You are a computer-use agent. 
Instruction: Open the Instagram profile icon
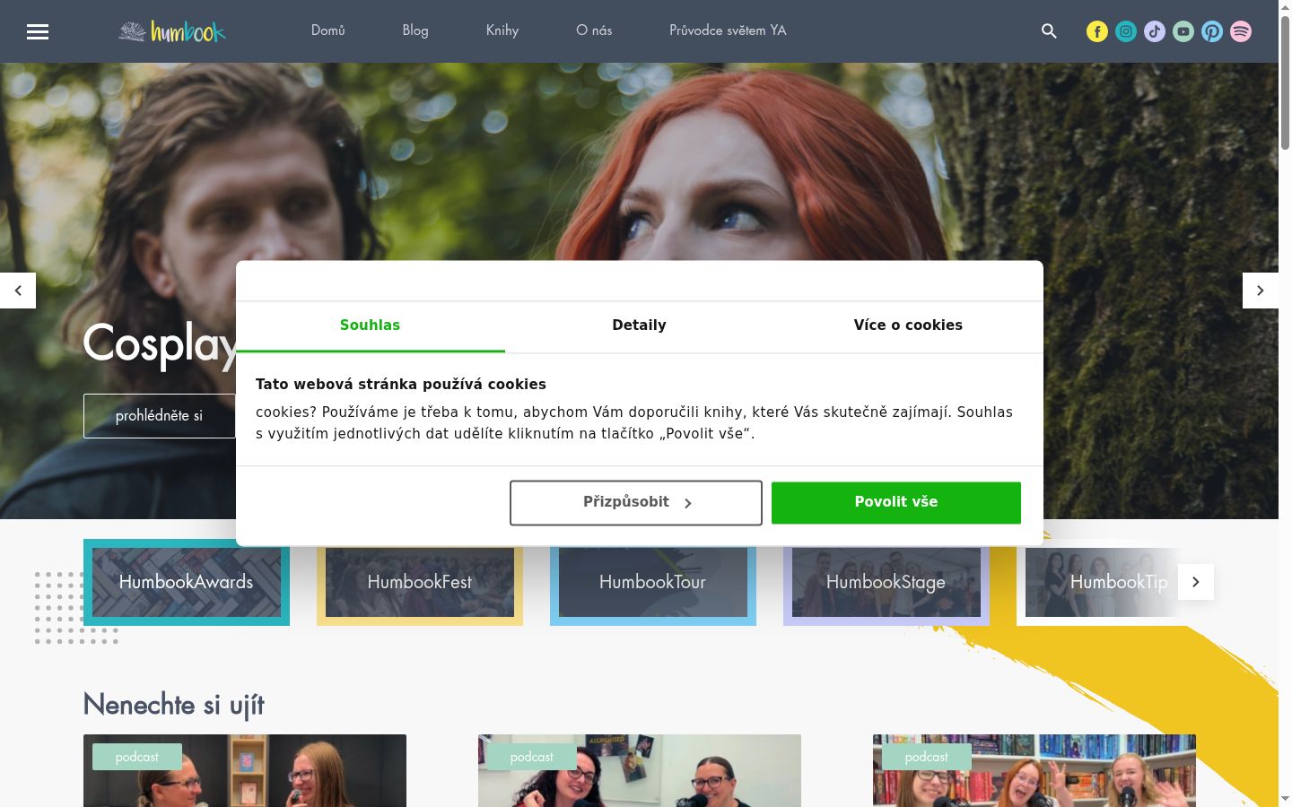point(1126,31)
